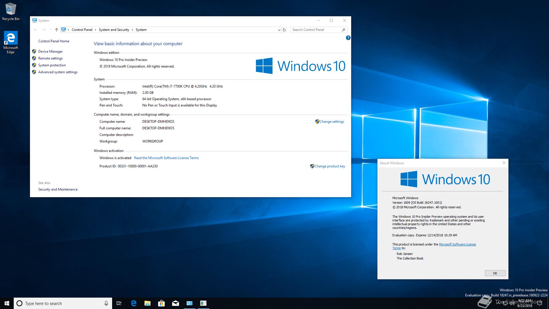The height and width of the screenshot is (309, 549).
Task: Expand chevron before Control Panel breadcrumb
Action: [x=69, y=30]
